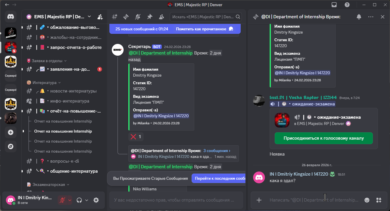Click Пометить как прочитанное
This screenshot has width=390, height=211.
point(204,29)
